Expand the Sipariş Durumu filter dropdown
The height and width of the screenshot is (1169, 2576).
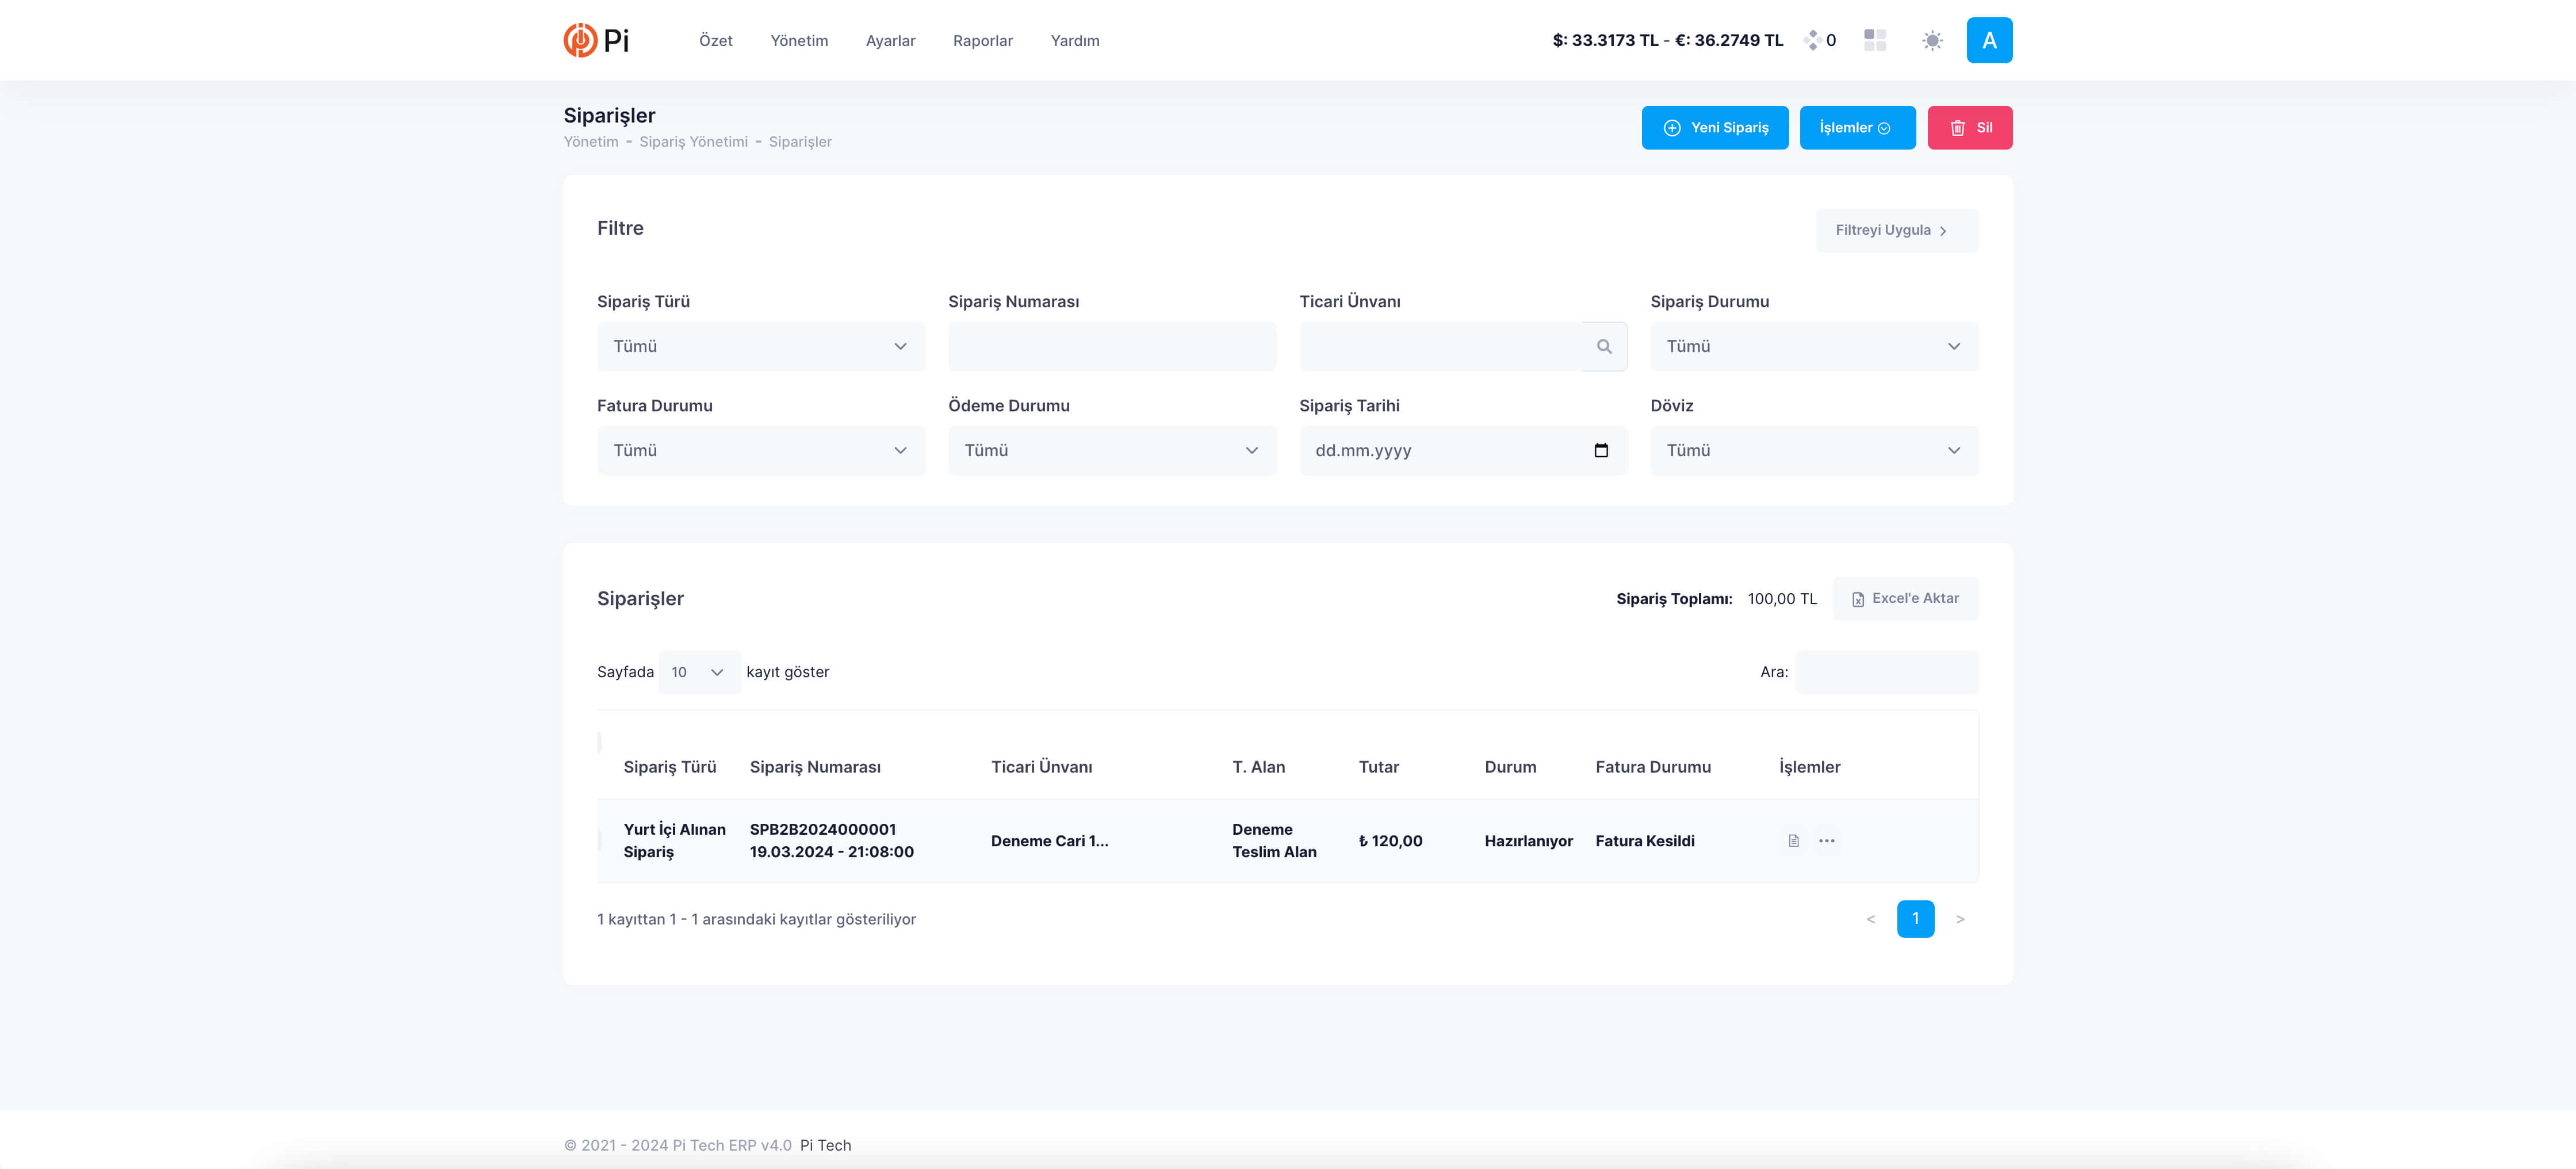pyautogui.click(x=1813, y=346)
